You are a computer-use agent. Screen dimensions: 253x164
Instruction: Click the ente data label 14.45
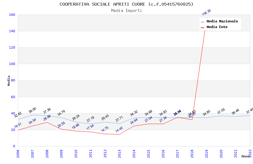[119, 129]
